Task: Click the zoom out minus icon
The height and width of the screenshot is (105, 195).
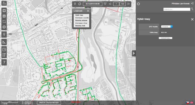Action: coord(4,16)
